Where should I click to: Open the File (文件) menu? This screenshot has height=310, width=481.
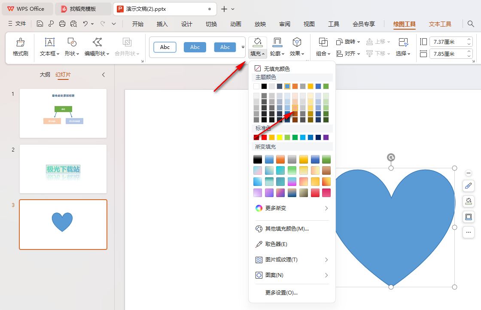point(17,24)
